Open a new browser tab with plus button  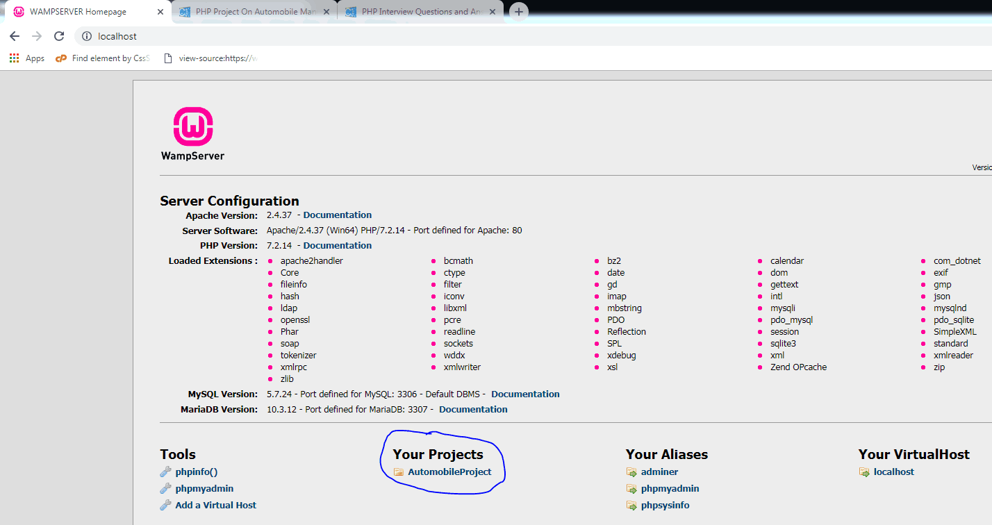tap(518, 12)
